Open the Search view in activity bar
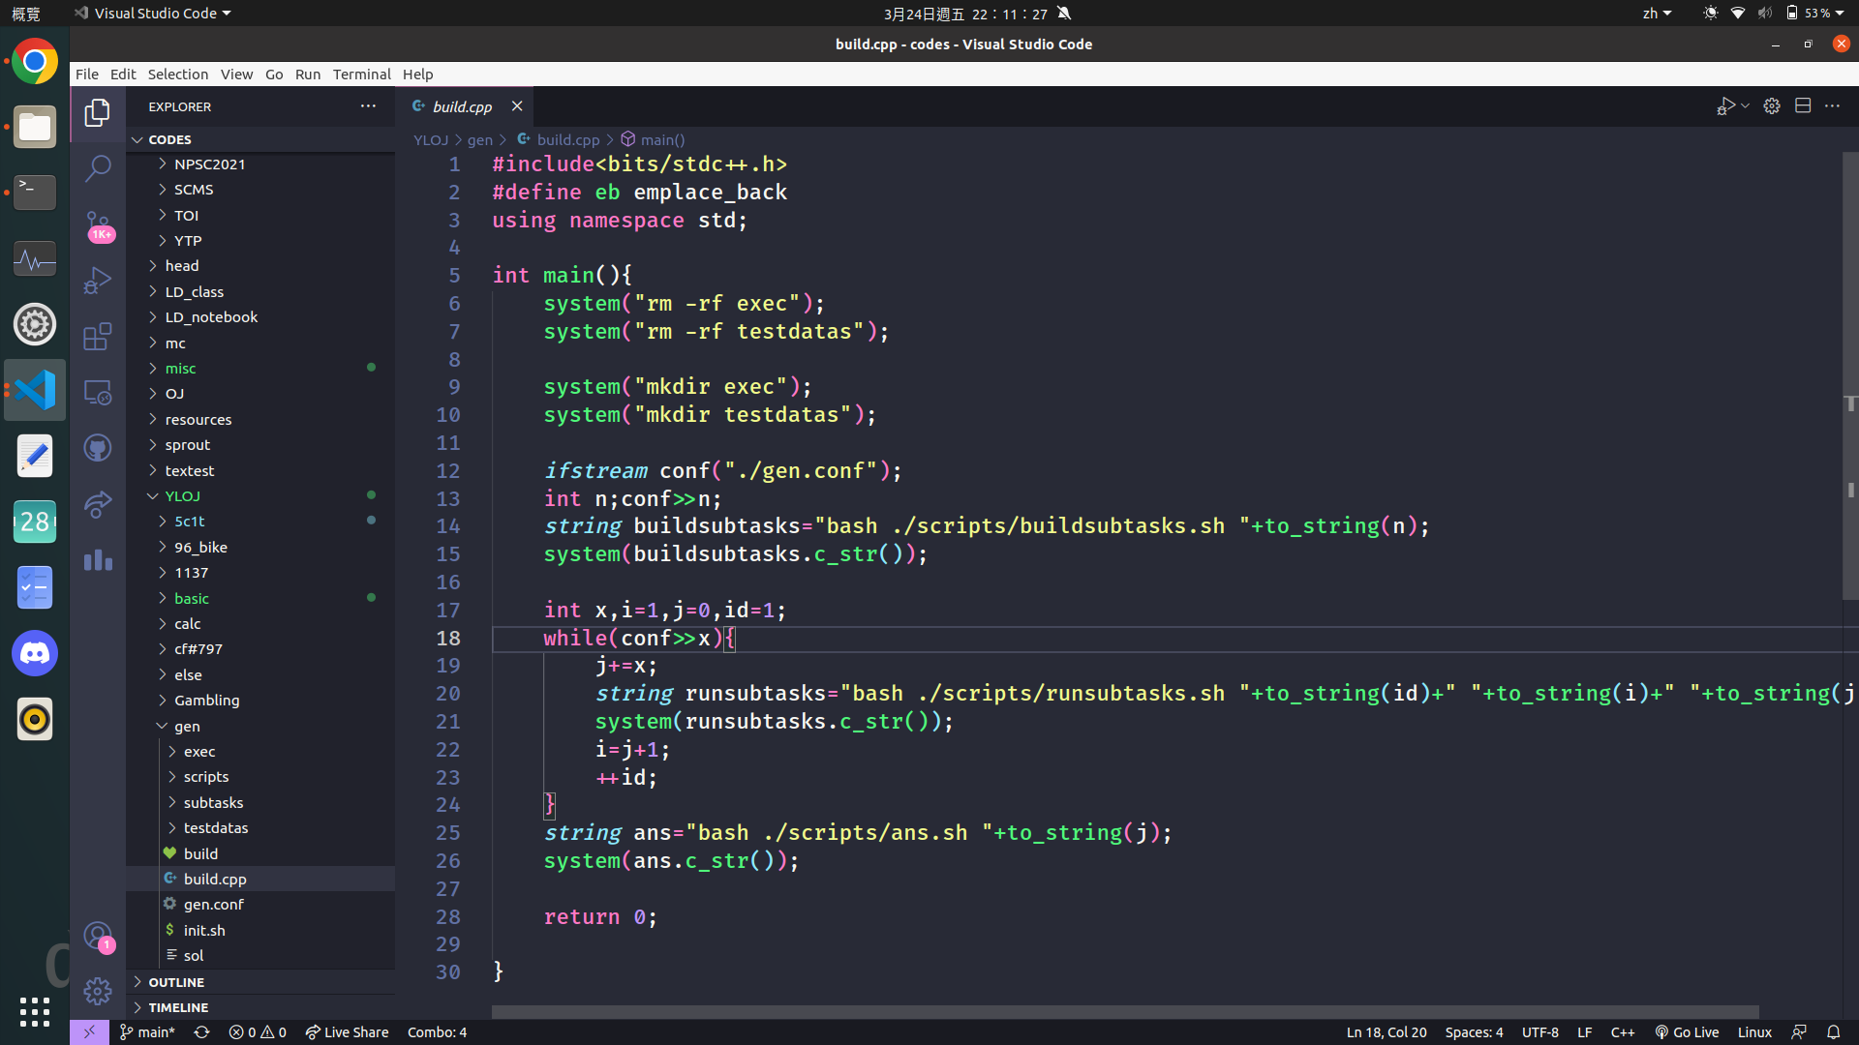 tap(98, 168)
